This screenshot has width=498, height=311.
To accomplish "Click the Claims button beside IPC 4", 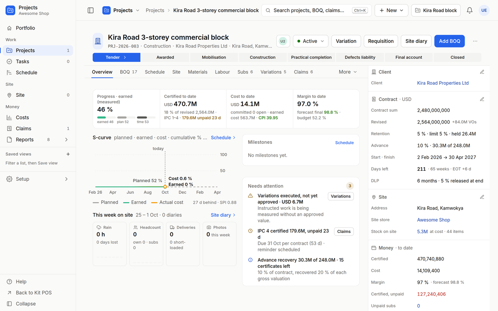I will 344,232.
